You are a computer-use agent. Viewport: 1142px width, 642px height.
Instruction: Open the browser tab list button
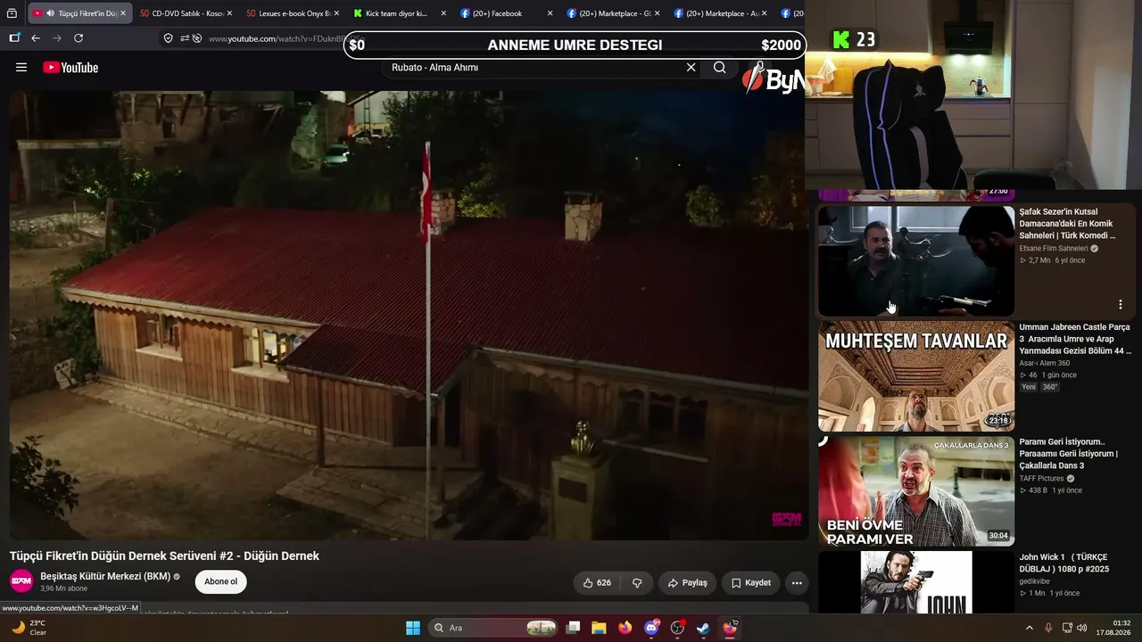(x=12, y=13)
